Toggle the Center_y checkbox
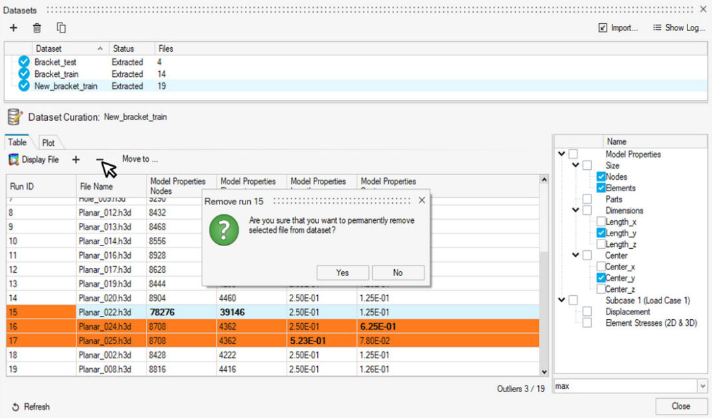 601,278
